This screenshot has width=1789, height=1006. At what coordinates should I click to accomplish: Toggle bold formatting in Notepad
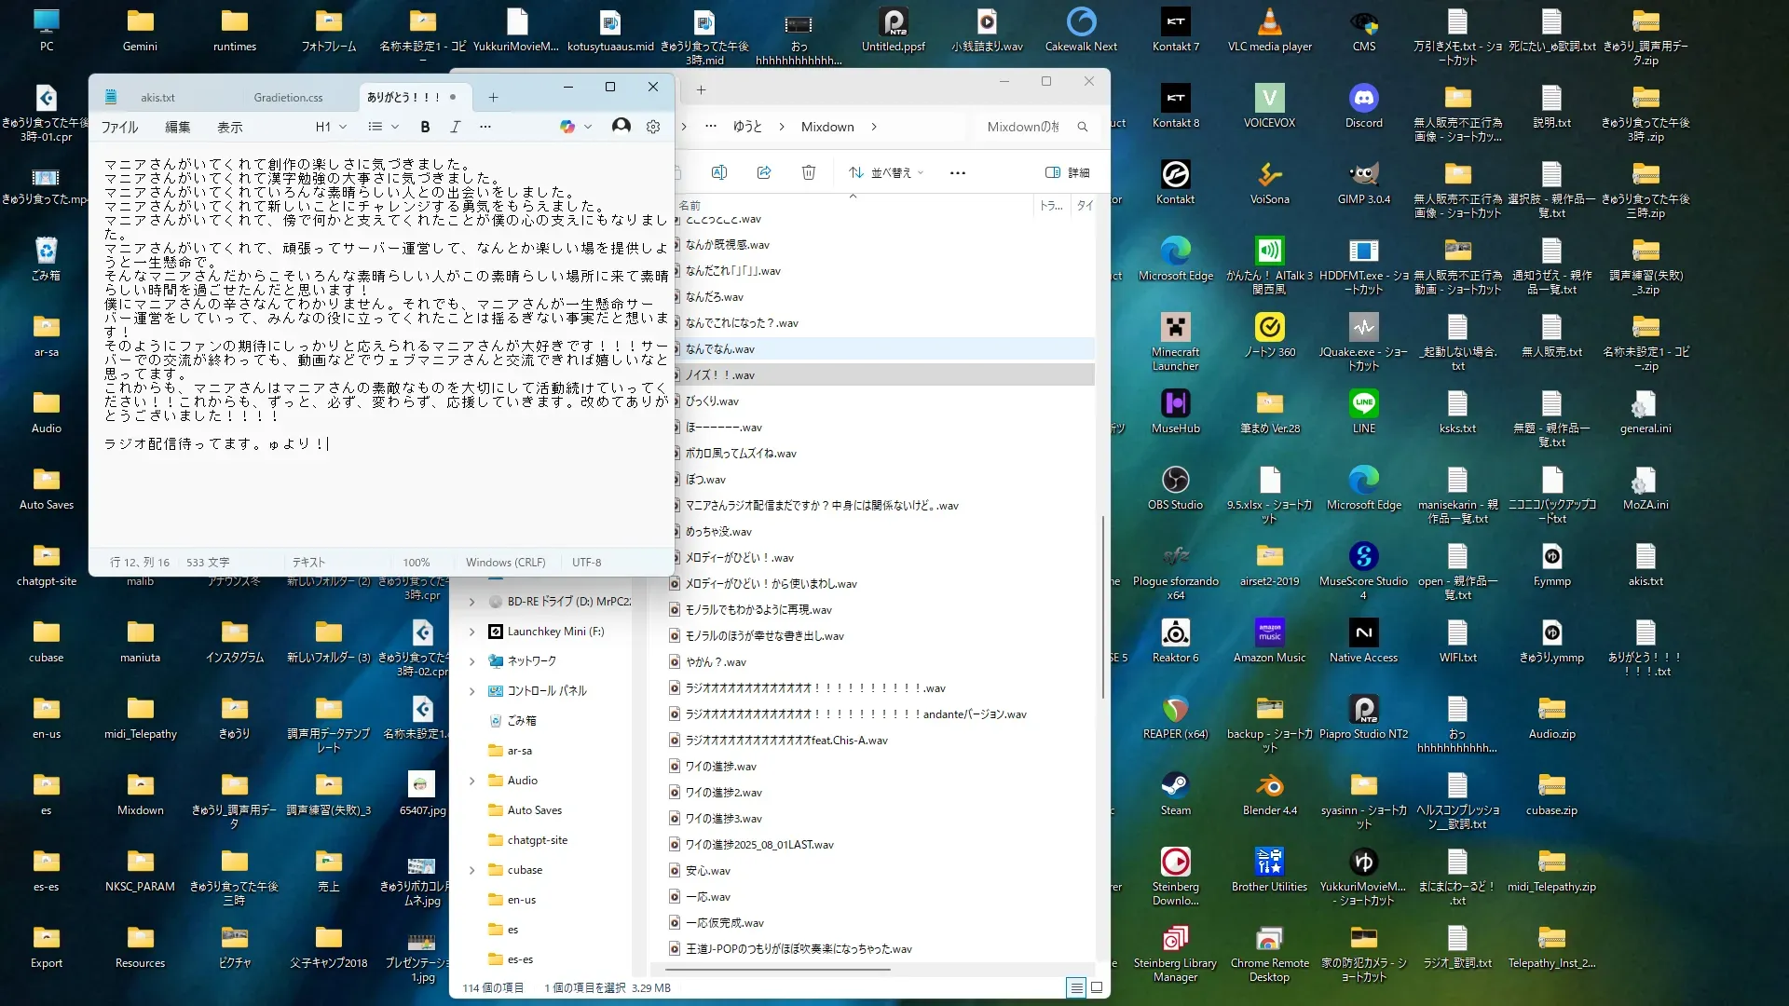point(425,127)
